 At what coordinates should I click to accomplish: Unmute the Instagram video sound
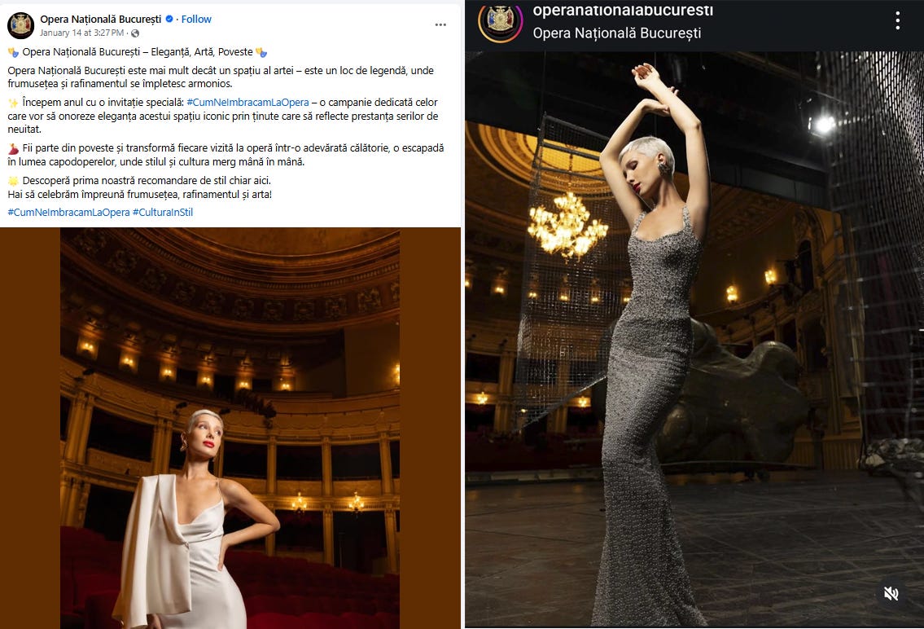click(x=891, y=593)
